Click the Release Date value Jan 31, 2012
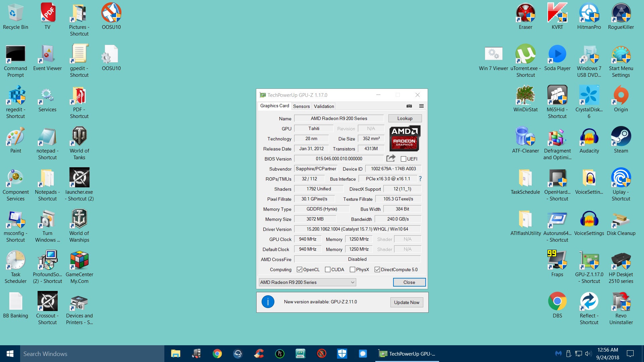Screen dimensions: 644x362 311,148
